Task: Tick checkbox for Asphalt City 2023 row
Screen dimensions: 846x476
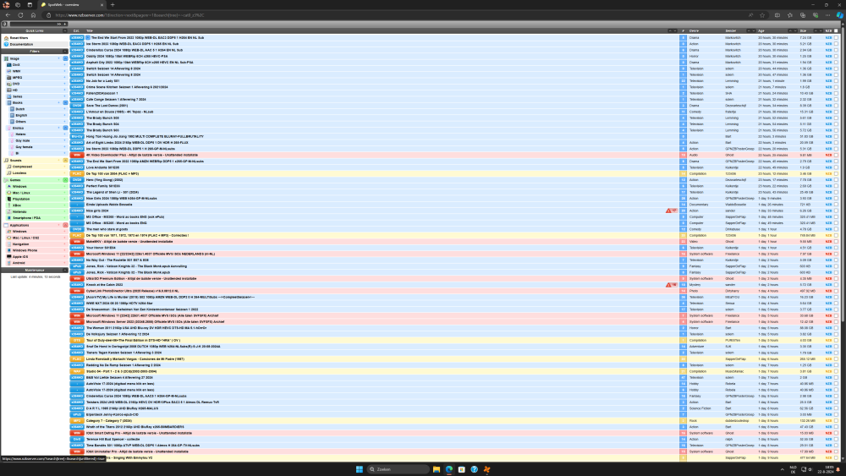Action: click(837, 62)
